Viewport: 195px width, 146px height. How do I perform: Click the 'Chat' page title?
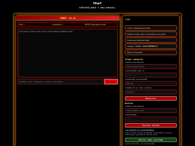coord(97,3)
